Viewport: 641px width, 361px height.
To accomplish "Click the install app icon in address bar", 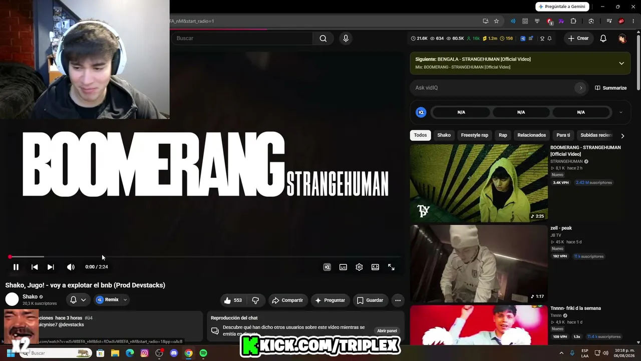I will (x=485, y=21).
